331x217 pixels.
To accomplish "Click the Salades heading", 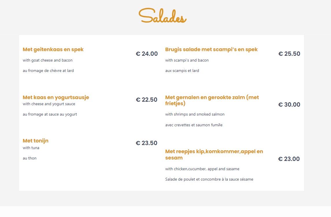I will pos(163,16).
